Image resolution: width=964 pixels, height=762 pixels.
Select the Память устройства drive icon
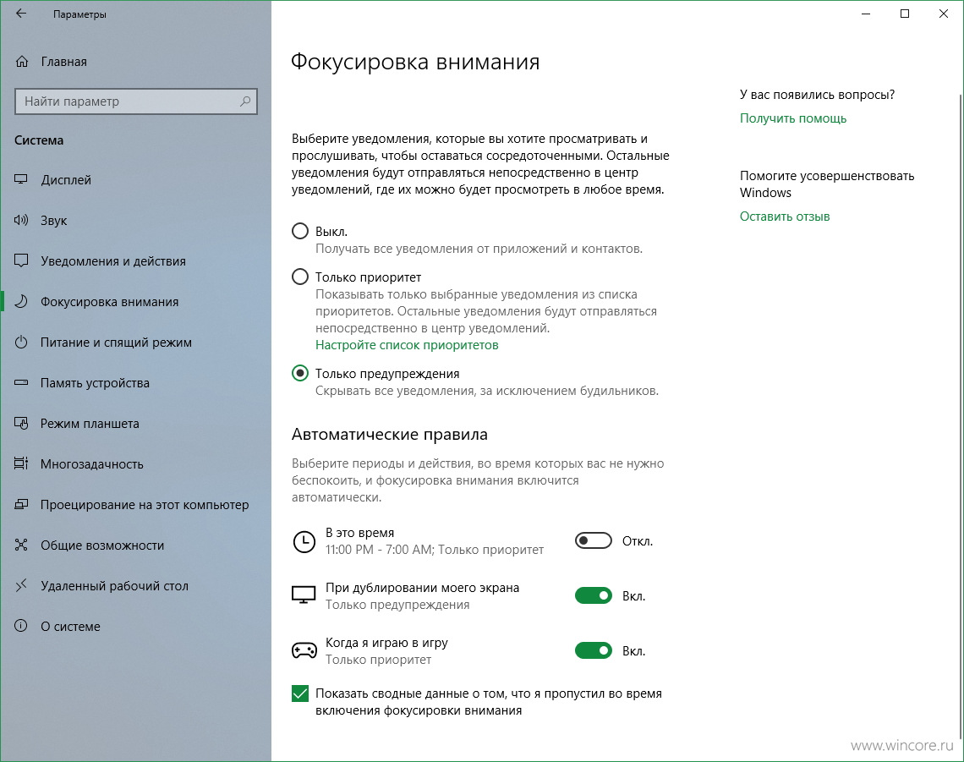[21, 382]
